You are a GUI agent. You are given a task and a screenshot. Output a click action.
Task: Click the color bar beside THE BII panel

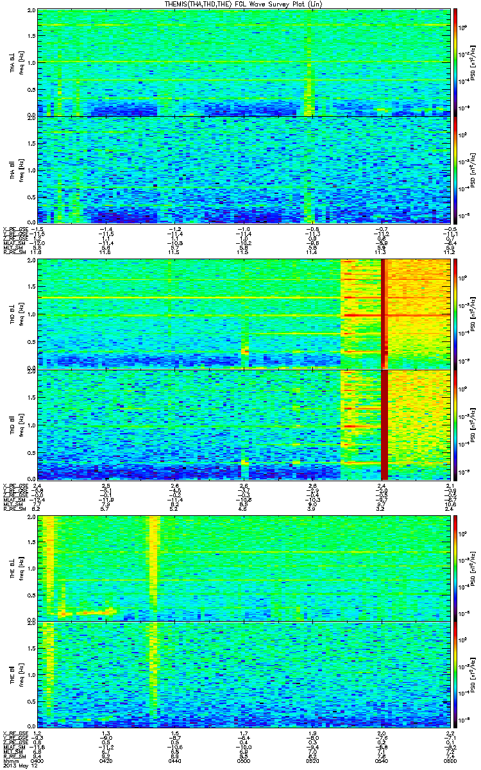(456, 676)
